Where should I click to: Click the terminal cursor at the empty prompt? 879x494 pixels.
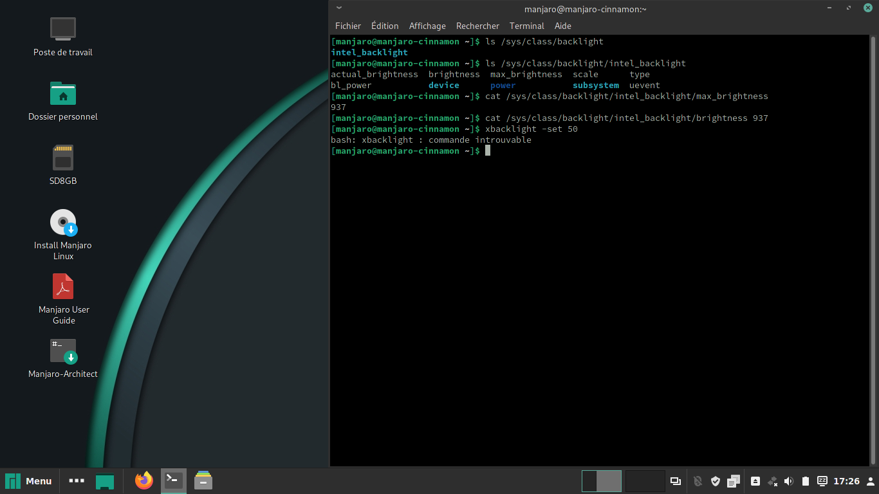tap(488, 151)
